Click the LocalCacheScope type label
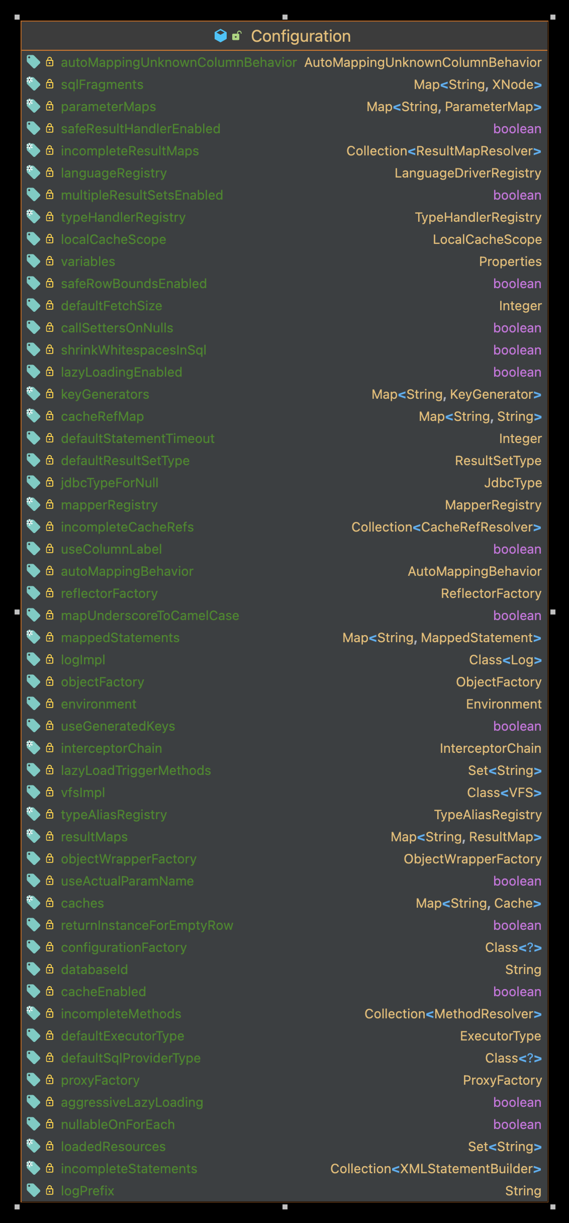Screen dimensions: 569x1223 pyautogui.click(x=487, y=239)
